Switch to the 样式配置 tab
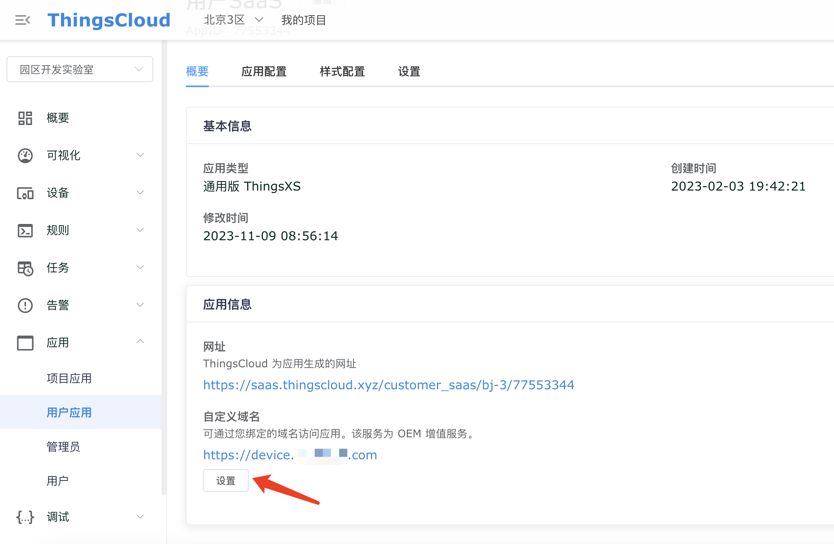 342,72
